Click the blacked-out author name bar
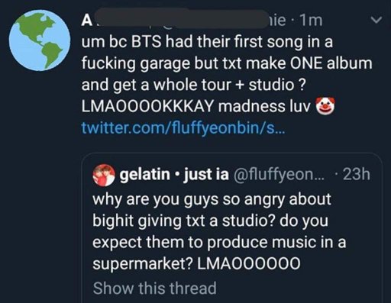 tap(181, 19)
